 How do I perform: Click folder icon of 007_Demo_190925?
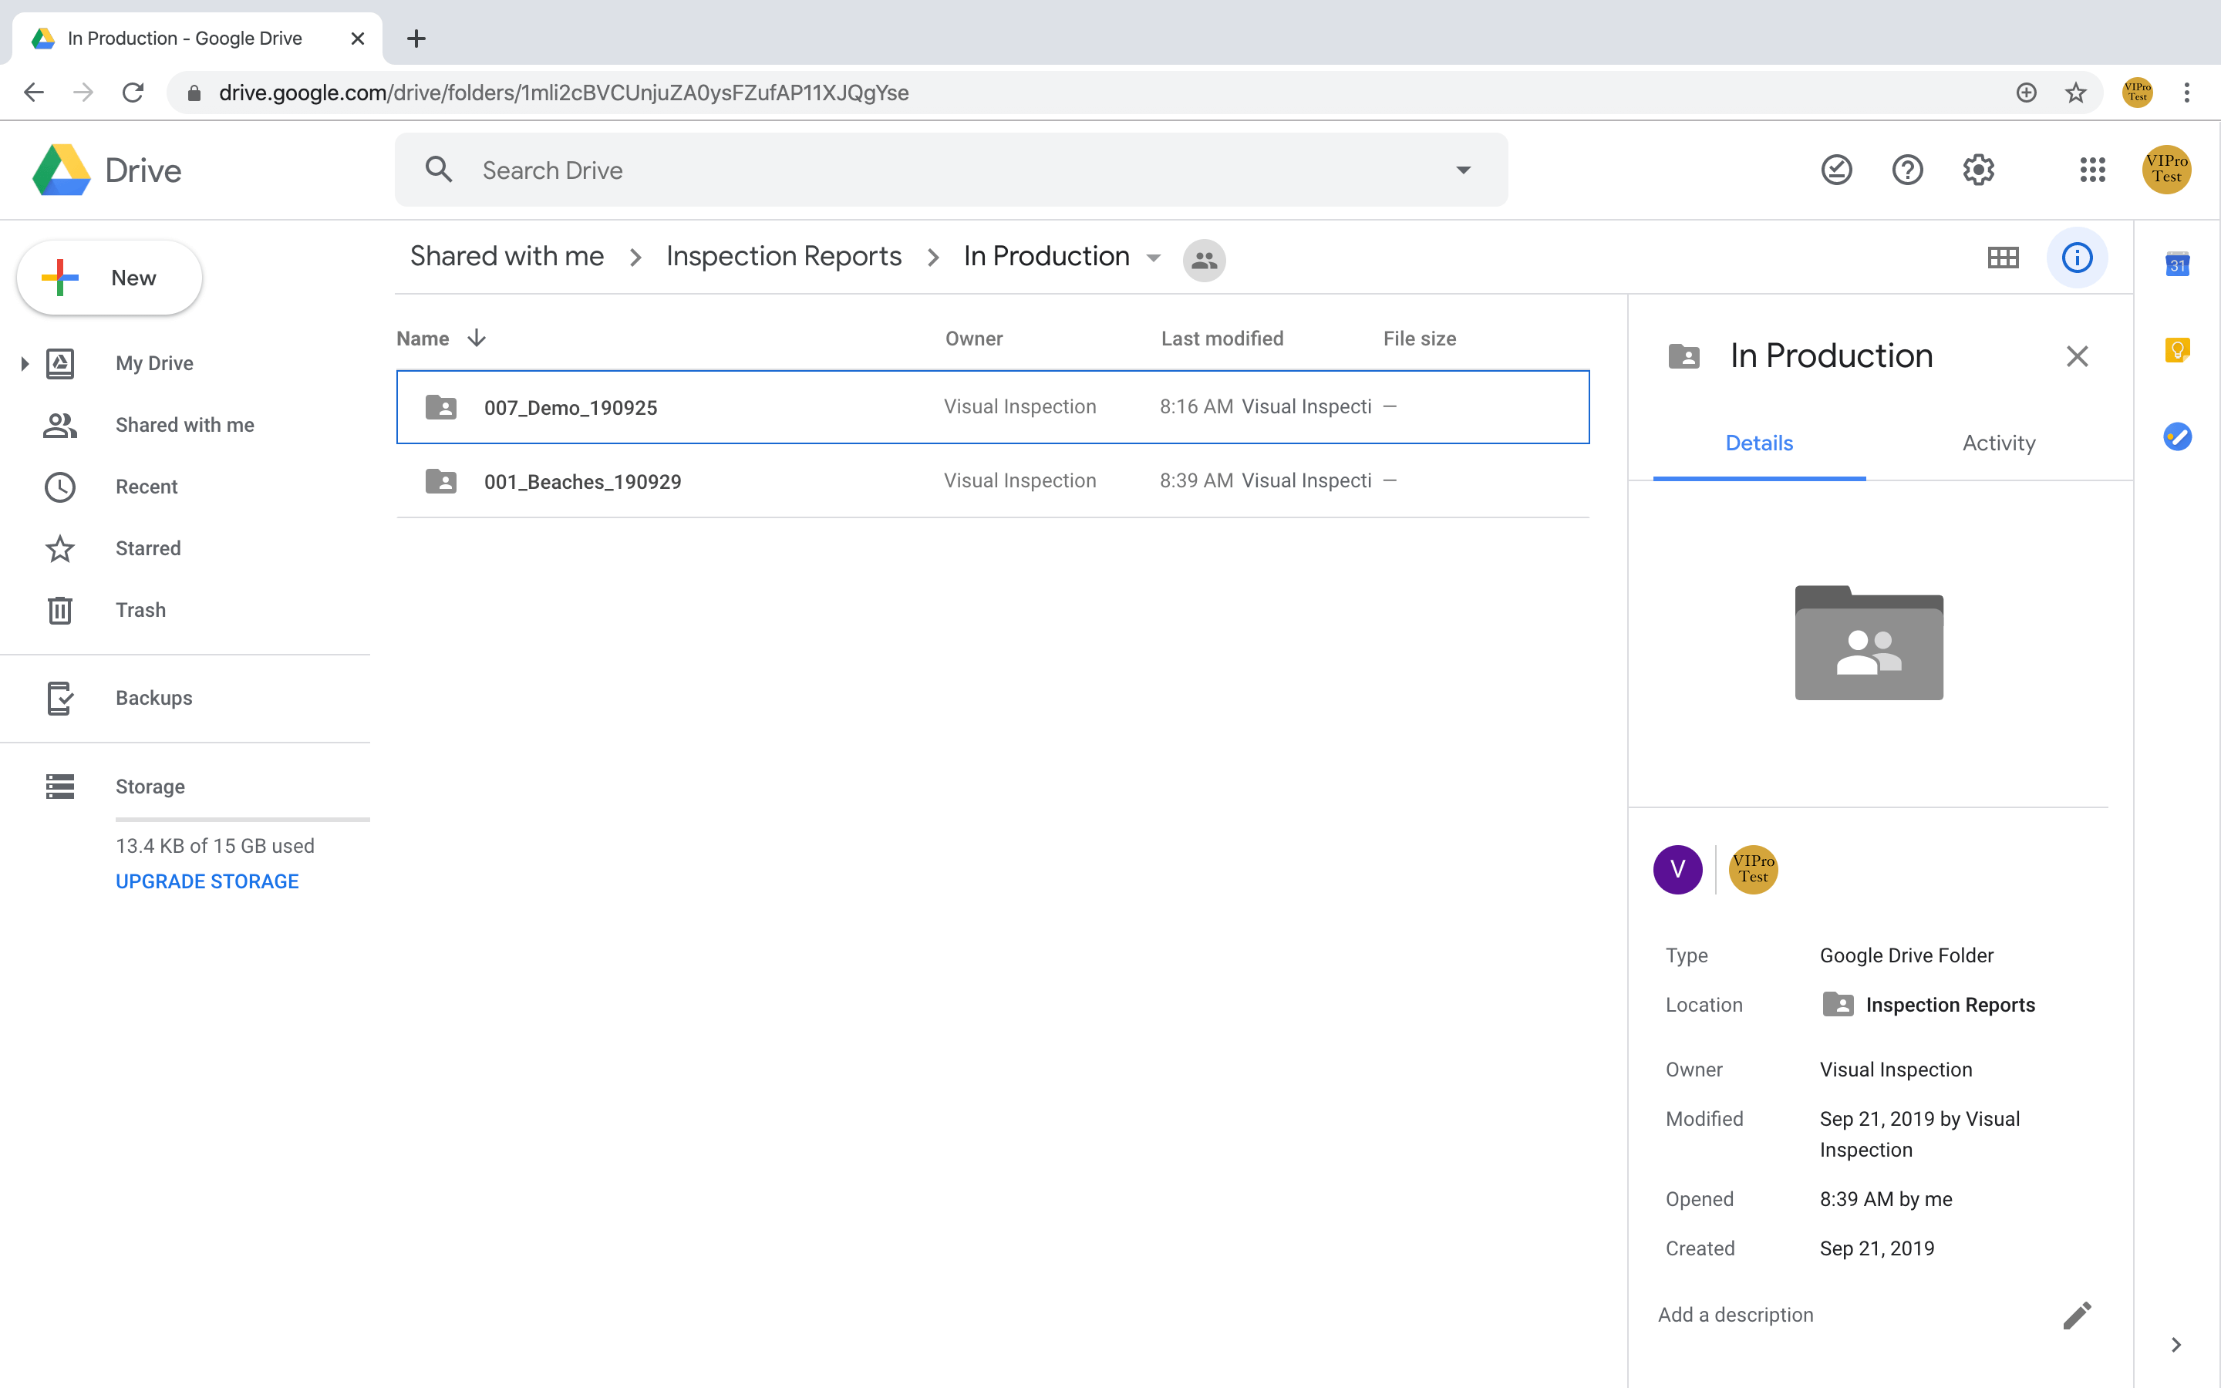[x=440, y=406]
